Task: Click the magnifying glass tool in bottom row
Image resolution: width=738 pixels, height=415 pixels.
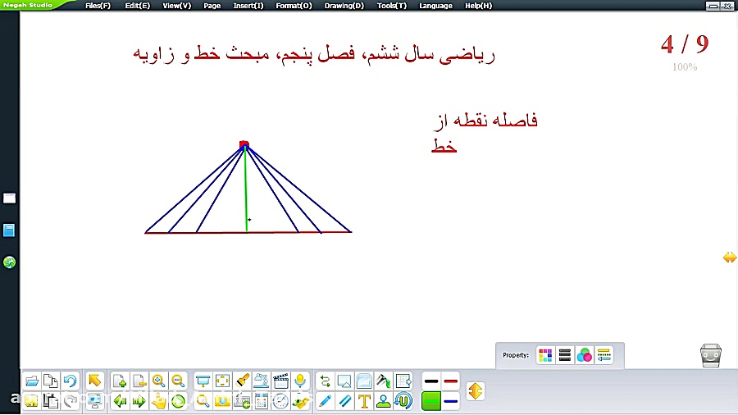Action: 203,401
